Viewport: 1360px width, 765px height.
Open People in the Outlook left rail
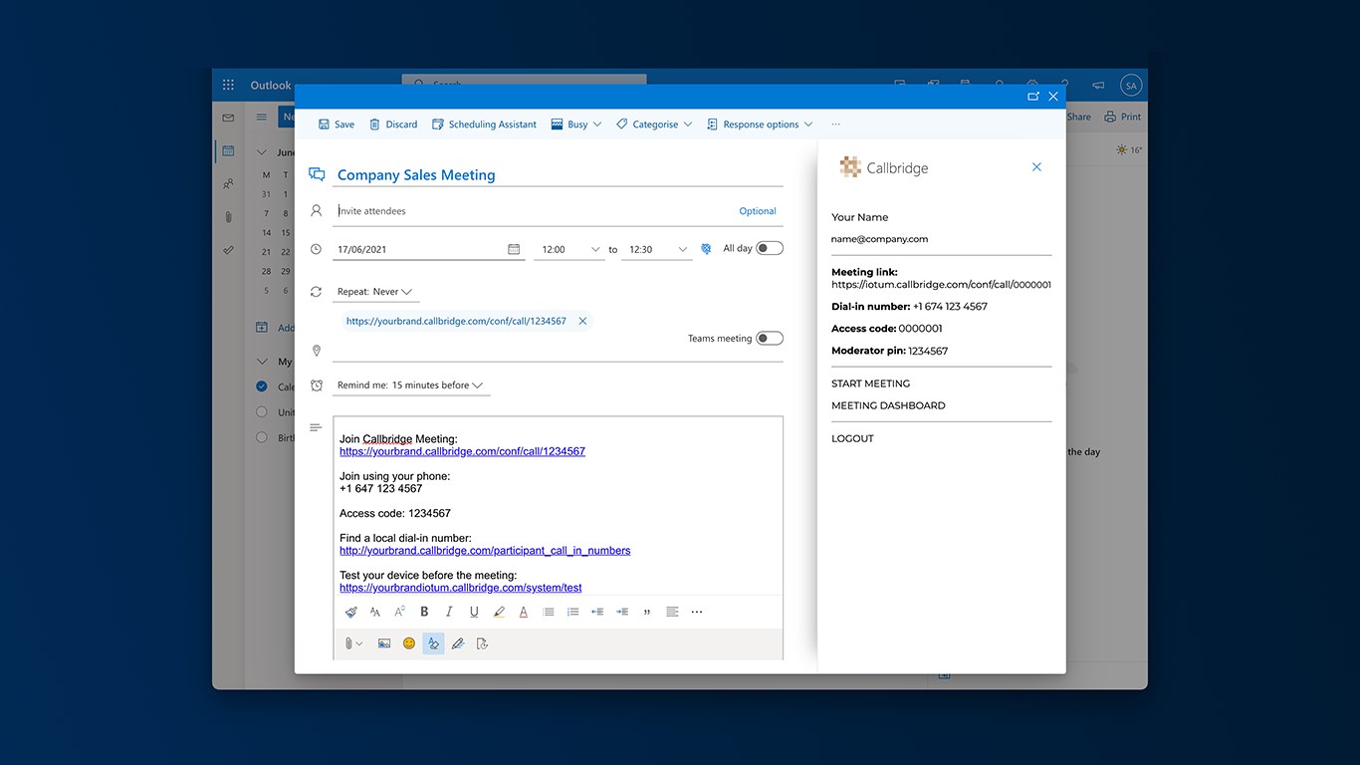pos(228,183)
